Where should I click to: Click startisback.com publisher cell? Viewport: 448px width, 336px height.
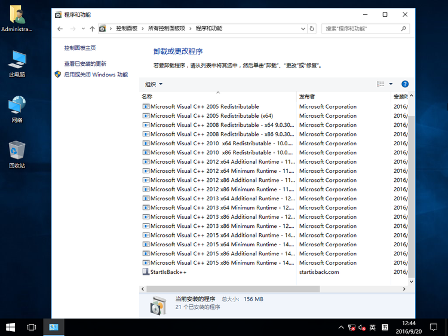pyautogui.click(x=319, y=272)
